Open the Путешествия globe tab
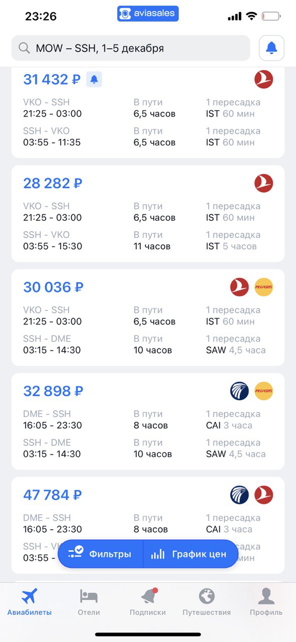The image size is (296, 642). coord(207,602)
